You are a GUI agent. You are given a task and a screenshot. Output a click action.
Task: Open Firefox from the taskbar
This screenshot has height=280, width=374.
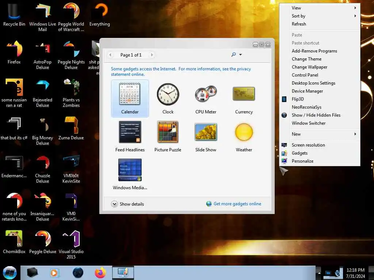click(100, 273)
